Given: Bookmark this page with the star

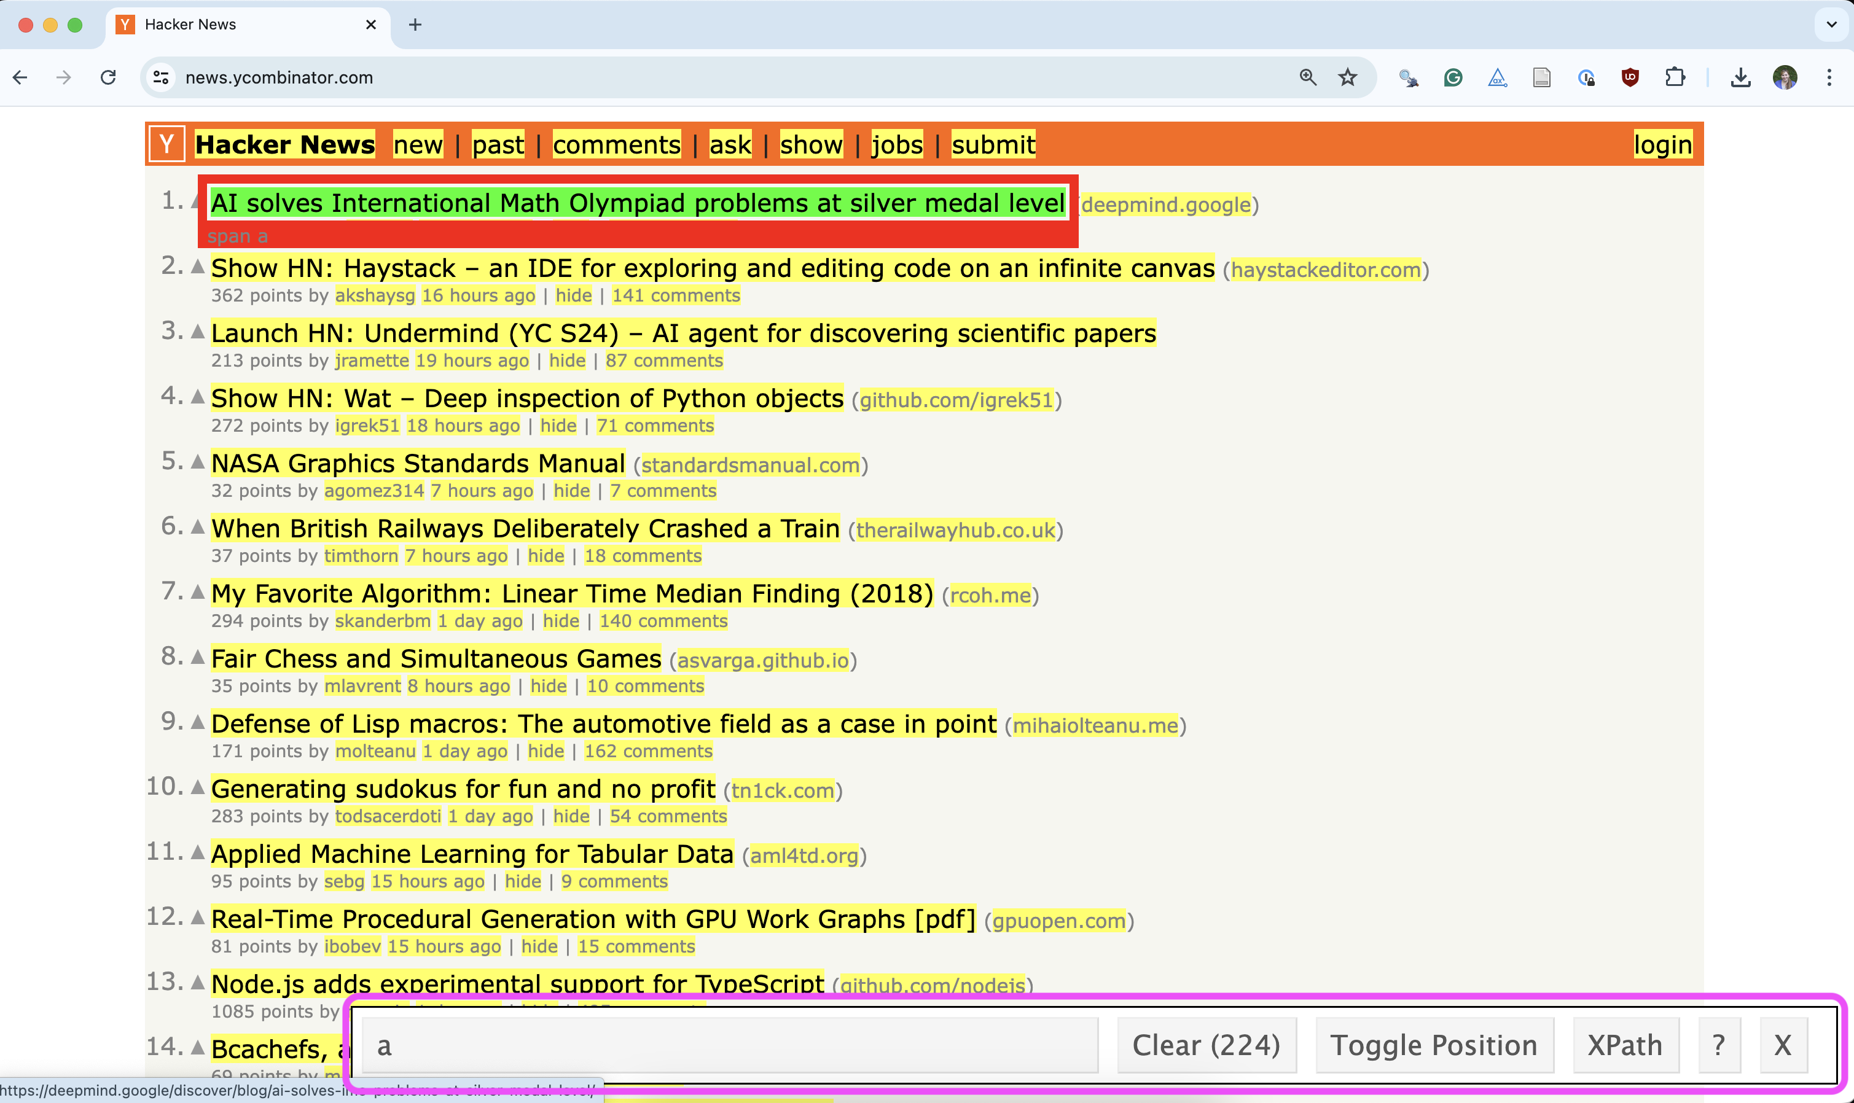Looking at the screenshot, I should (x=1348, y=77).
